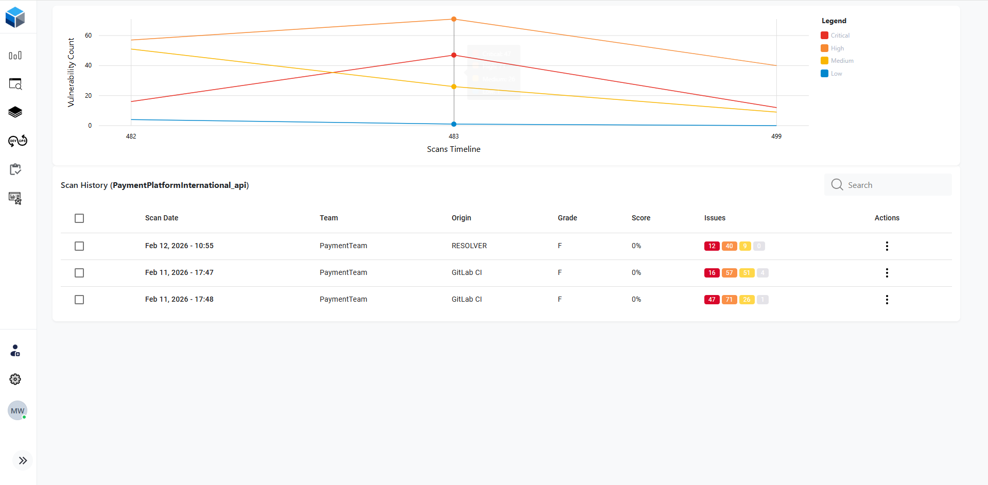This screenshot has height=485, width=988.
Task: Open the user admin icon in sidebar
Action: pos(15,351)
